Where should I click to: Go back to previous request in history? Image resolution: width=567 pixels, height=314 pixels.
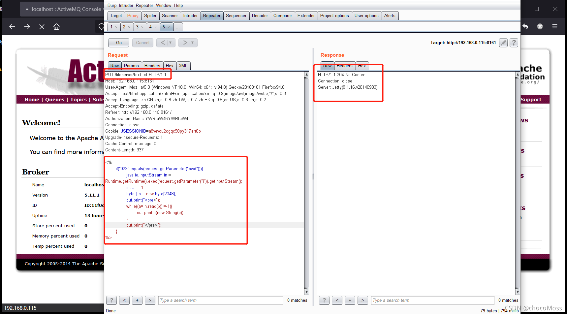[163, 43]
